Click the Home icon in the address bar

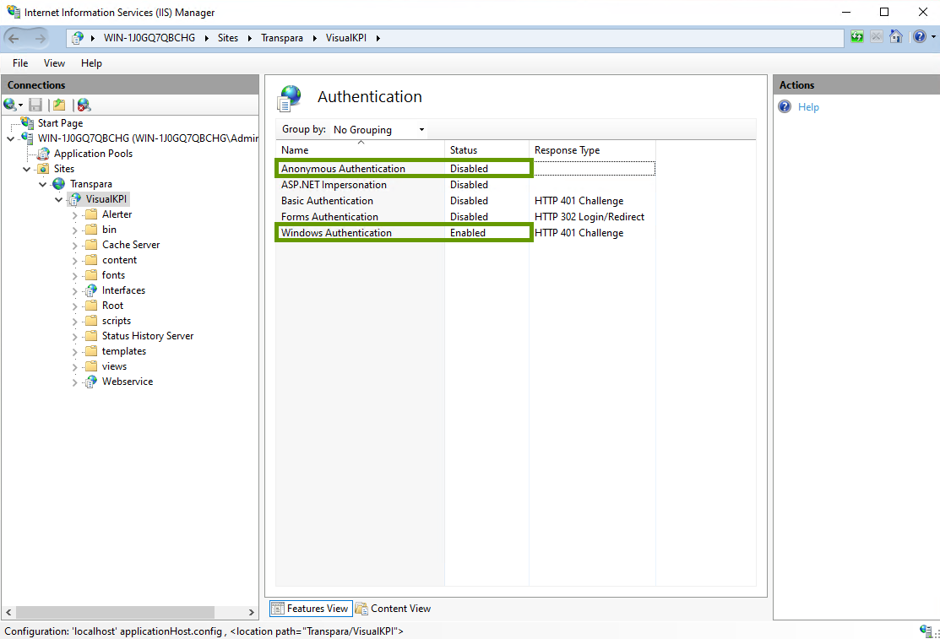pos(896,37)
